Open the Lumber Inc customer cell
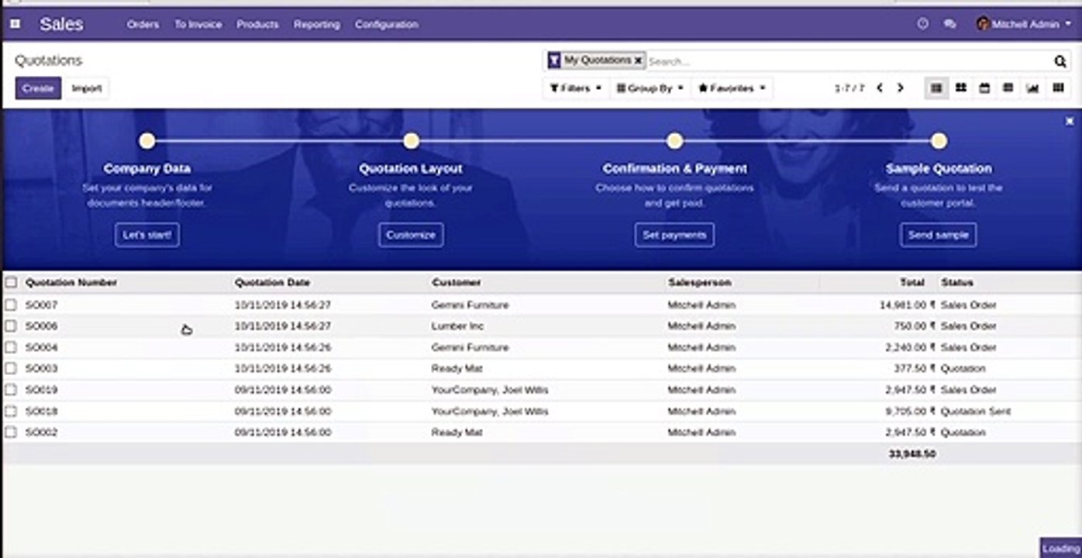This screenshot has height=558, width=1082. [457, 326]
